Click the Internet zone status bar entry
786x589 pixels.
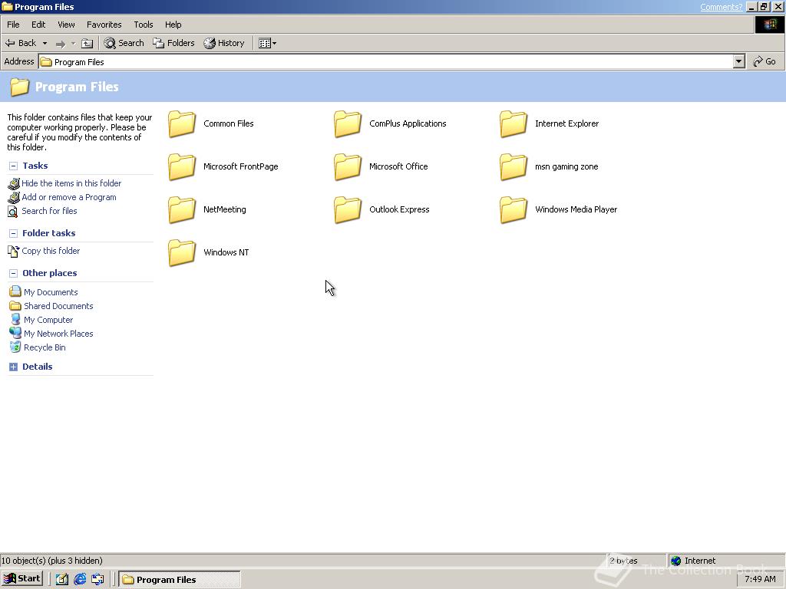point(726,561)
